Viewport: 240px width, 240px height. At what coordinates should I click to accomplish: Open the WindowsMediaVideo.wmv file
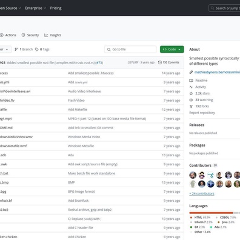tap(16, 137)
